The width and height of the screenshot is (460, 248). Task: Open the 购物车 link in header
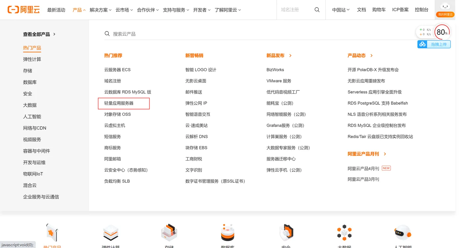tap(379, 10)
